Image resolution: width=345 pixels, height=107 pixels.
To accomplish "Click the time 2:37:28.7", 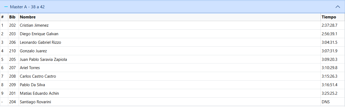I will [x=330, y=25].
